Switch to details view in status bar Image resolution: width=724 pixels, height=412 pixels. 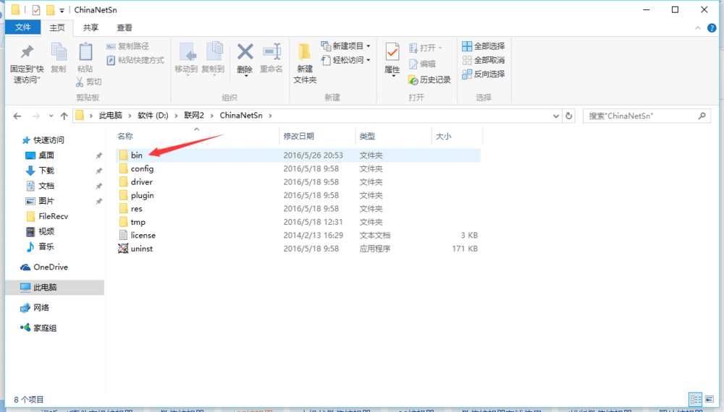[695, 399]
